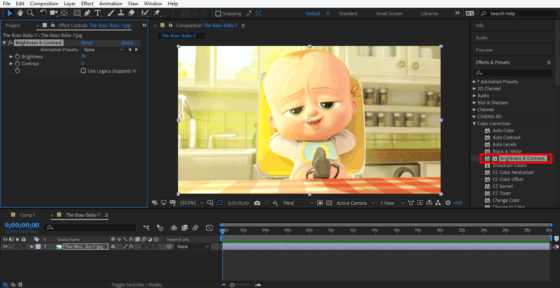Image resolution: width=560 pixels, height=288 pixels.
Task: Expand the Brightness property
Action: point(11,57)
